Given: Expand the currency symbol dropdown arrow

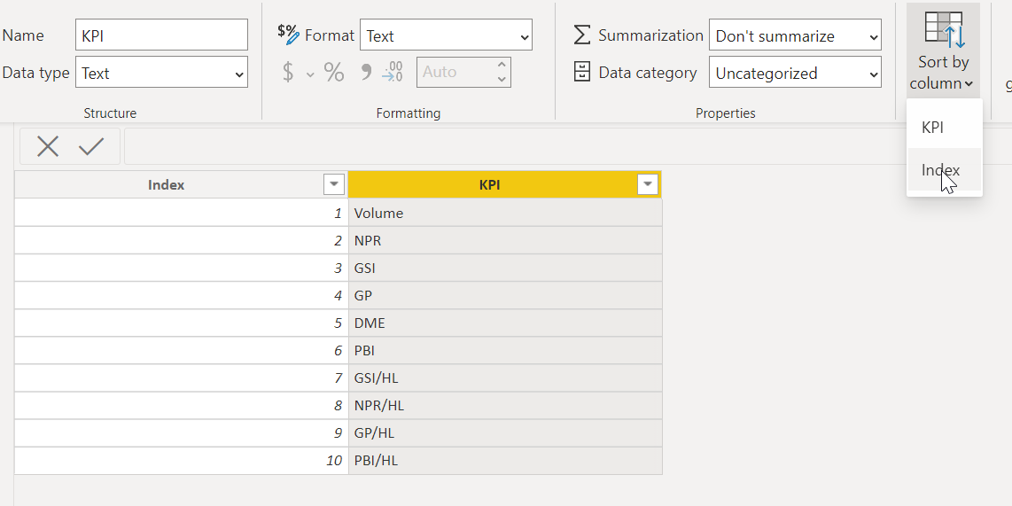Looking at the screenshot, I should [310, 74].
